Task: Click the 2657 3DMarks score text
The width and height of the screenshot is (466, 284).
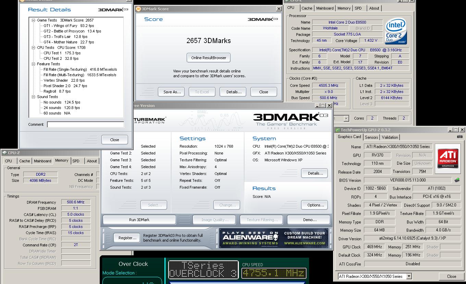Action: [209, 41]
